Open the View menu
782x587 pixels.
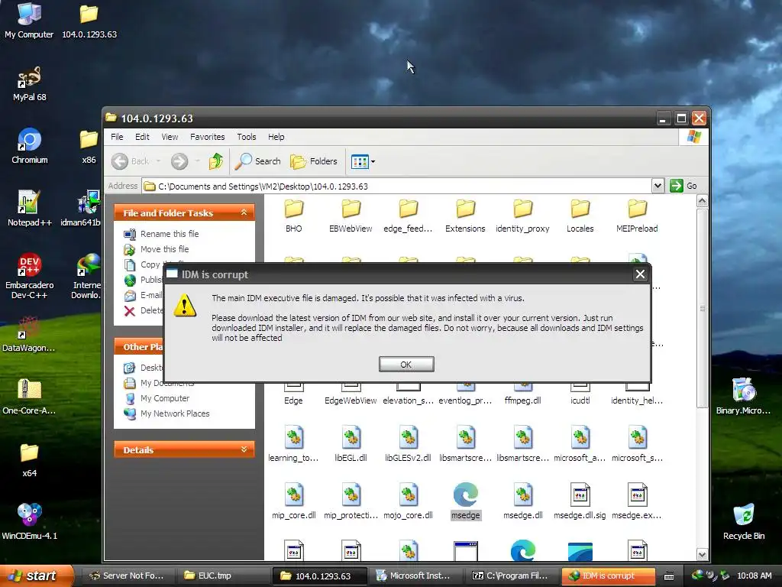click(x=170, y=137)
